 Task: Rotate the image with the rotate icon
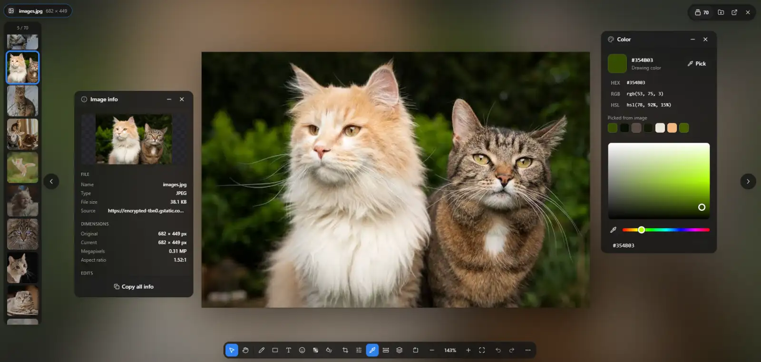pos(415,350)
